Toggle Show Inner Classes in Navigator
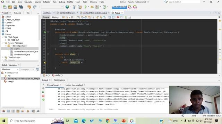The height and width of the screenshot is (124, 222). point(23,111)
